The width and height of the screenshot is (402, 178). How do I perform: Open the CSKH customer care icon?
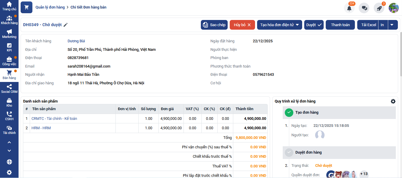(9, 116)
